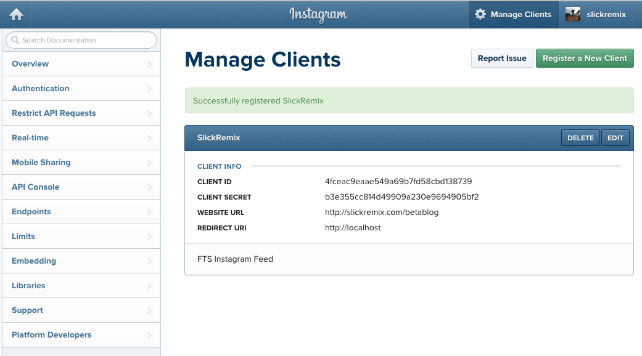Open the Limits chevron arrow
This screenshot has height=356, width=642.
tap(149, 237)
